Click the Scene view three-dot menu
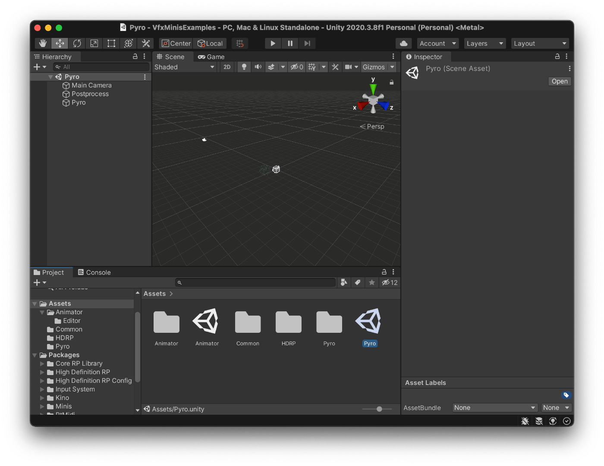This screenshot has height=466, width=604. (393, 56)
